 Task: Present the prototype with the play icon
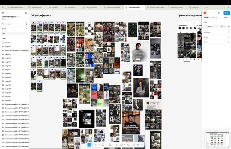(x=219, y=13)
